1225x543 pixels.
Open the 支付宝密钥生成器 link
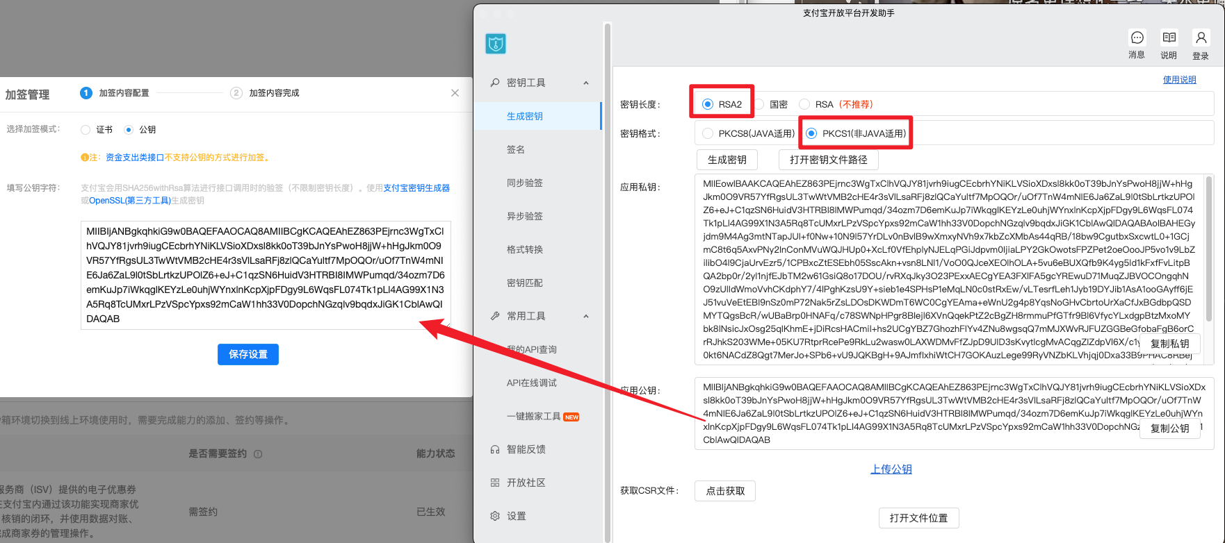(416, 188)
